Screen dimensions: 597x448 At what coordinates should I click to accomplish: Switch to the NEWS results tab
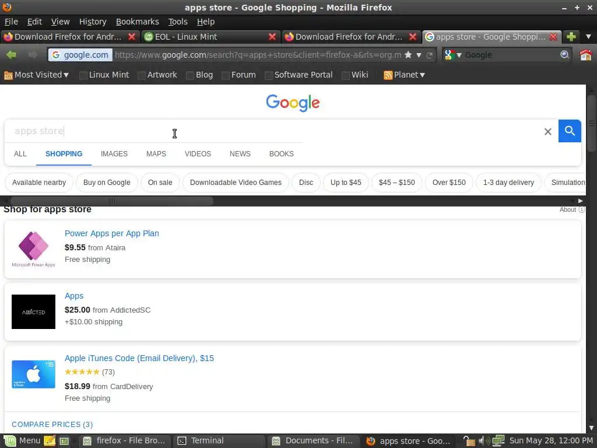(x=240, y=154)
